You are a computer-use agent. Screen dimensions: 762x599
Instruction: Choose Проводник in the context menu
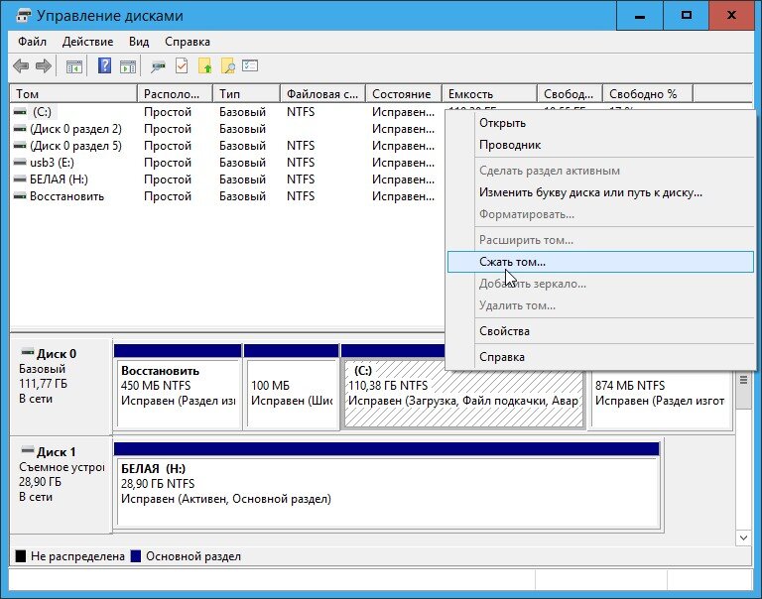click(600, 145)
